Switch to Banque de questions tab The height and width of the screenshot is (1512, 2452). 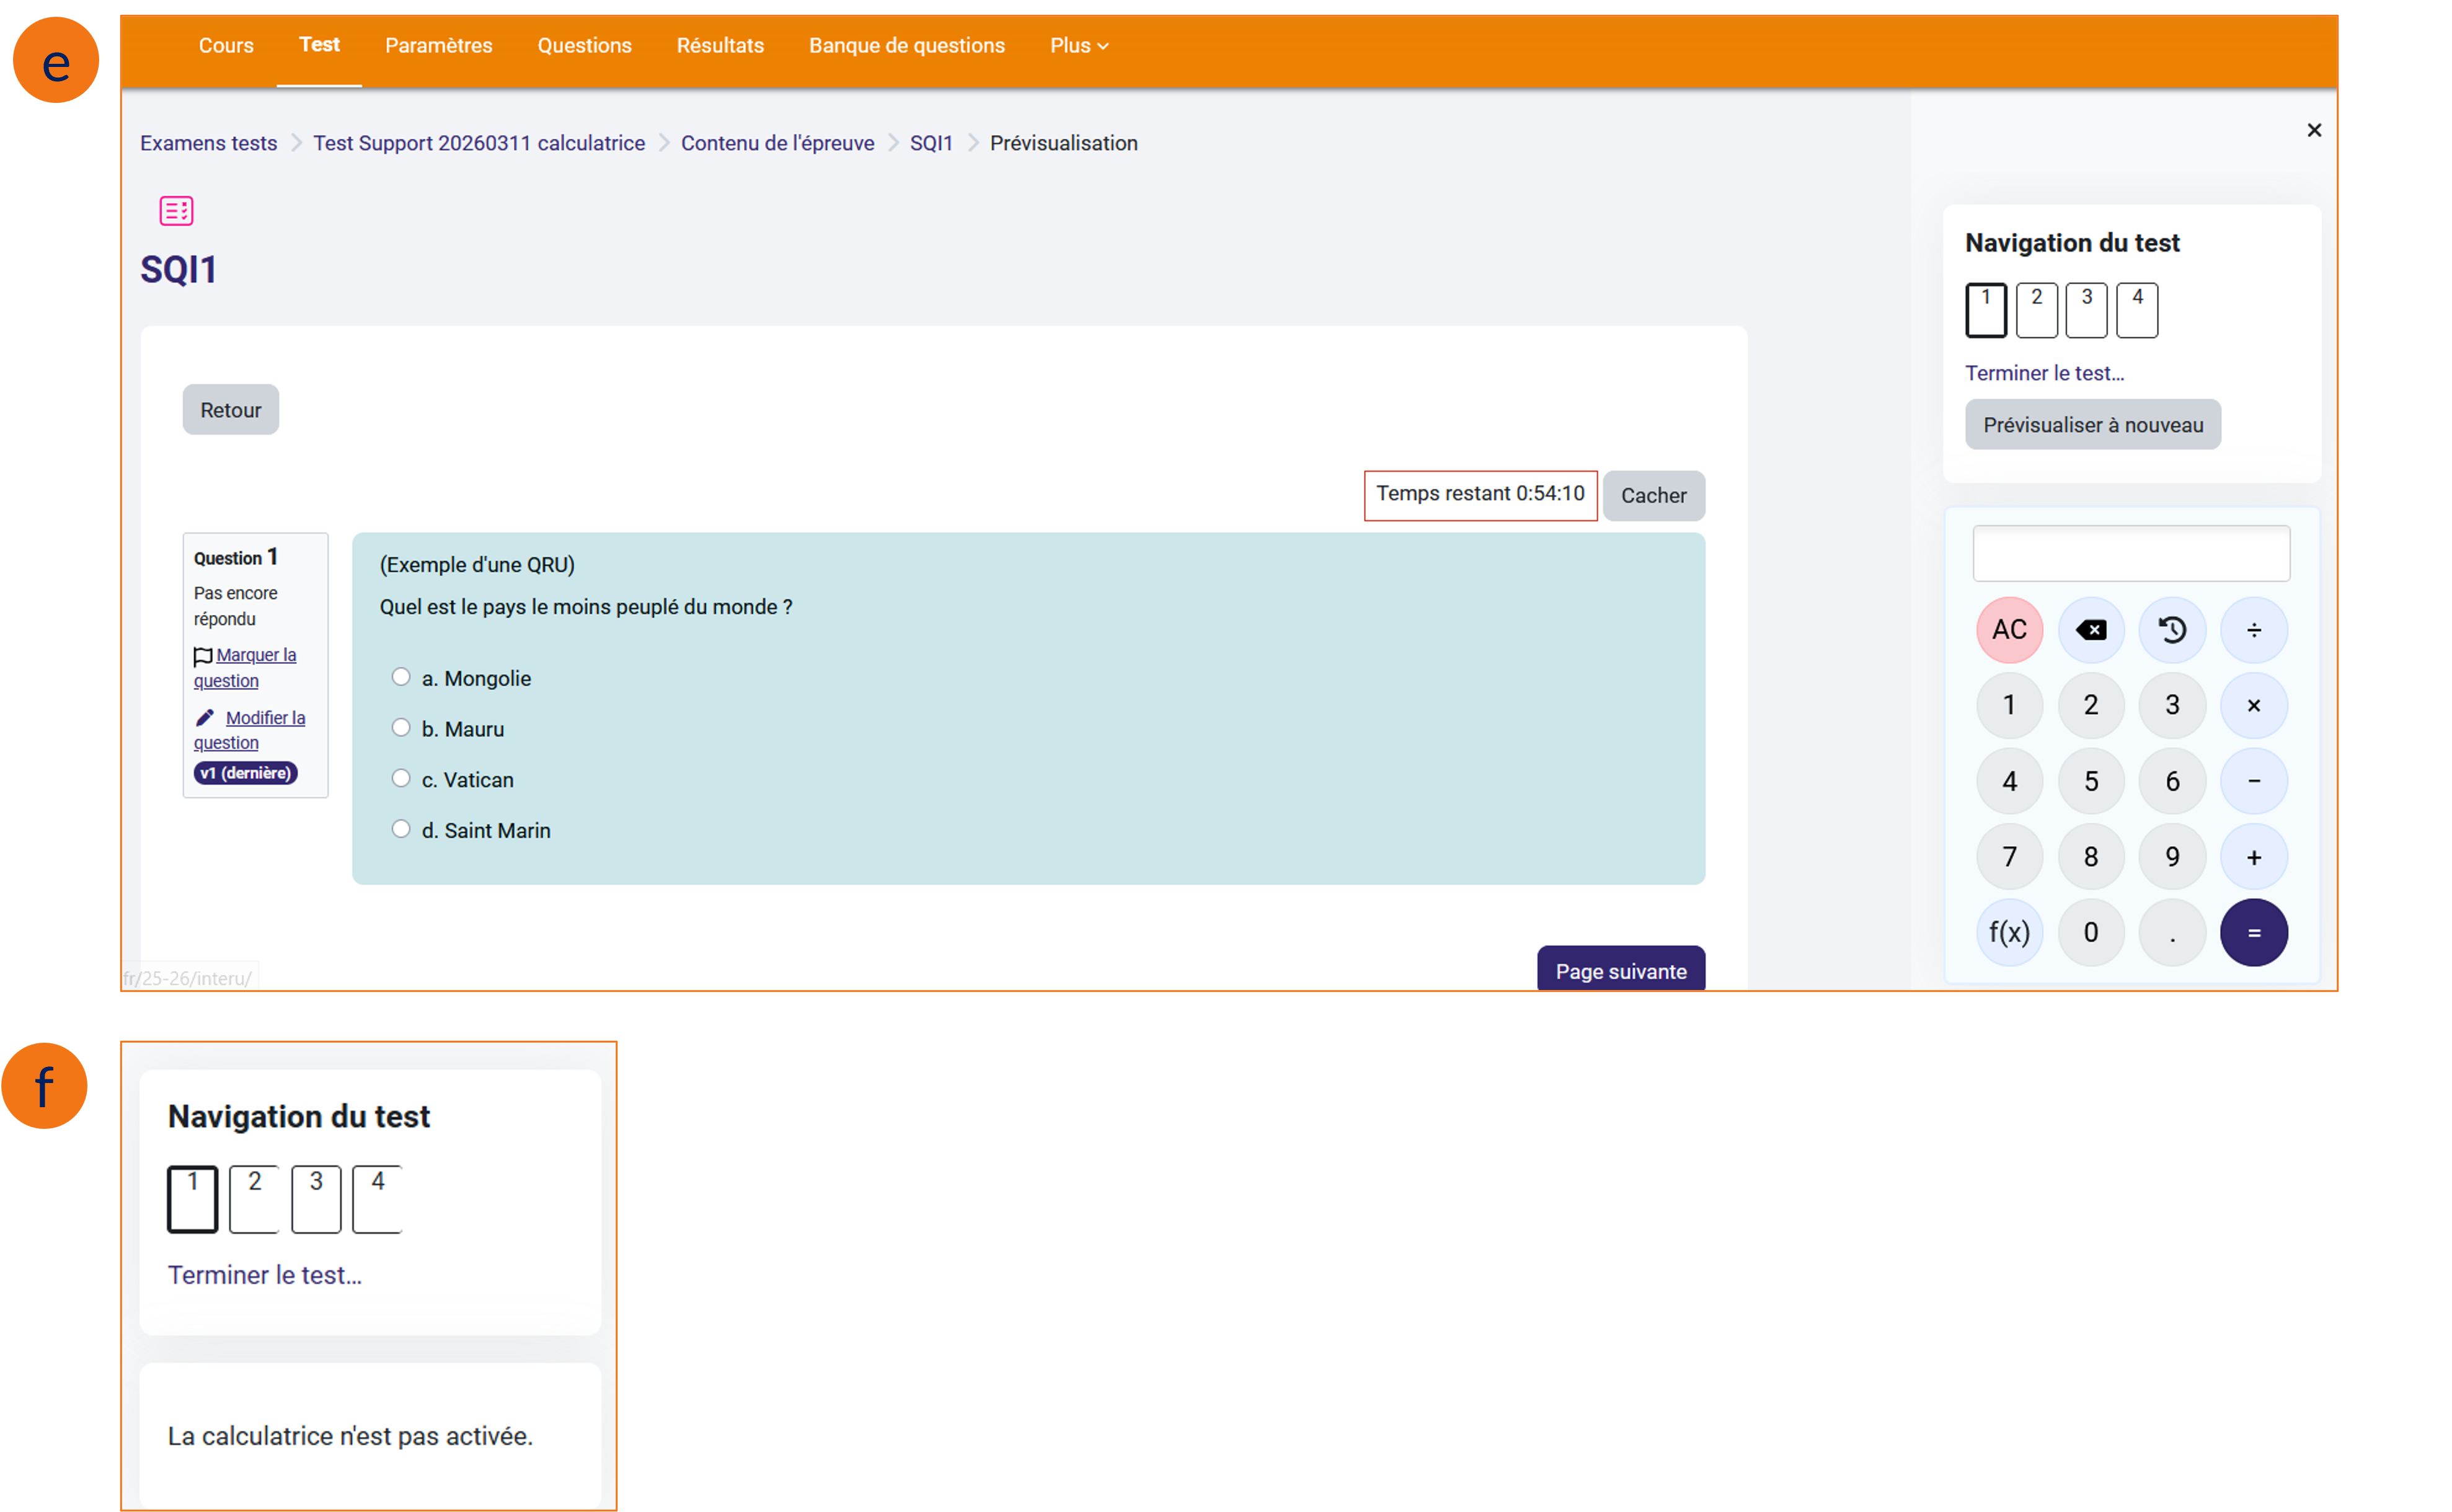point(906,46)
